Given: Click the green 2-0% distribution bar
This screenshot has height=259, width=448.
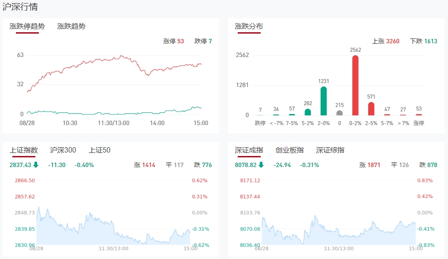Looking at the screenshot, I should [x=323, y=101].
